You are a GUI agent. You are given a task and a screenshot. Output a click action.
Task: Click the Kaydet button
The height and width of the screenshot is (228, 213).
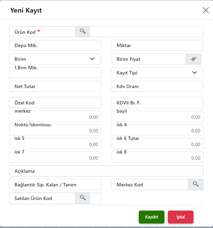pos(151,217)
